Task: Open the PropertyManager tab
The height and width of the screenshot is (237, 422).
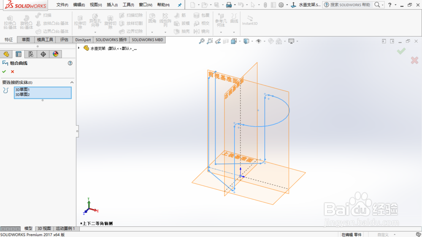Action: coord(18,54)
